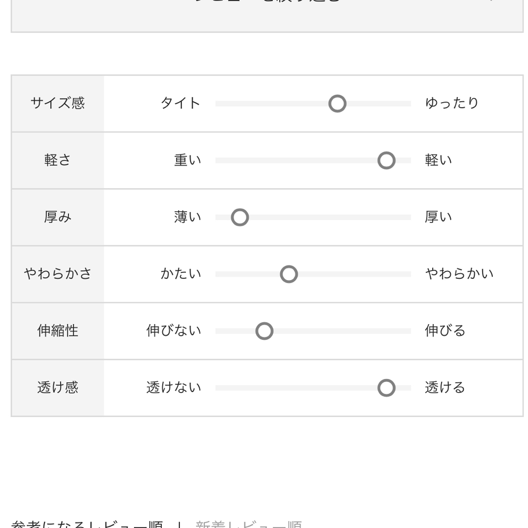Click the 透け感 slider handle
528x528 pixels.
tap(386, 388)
